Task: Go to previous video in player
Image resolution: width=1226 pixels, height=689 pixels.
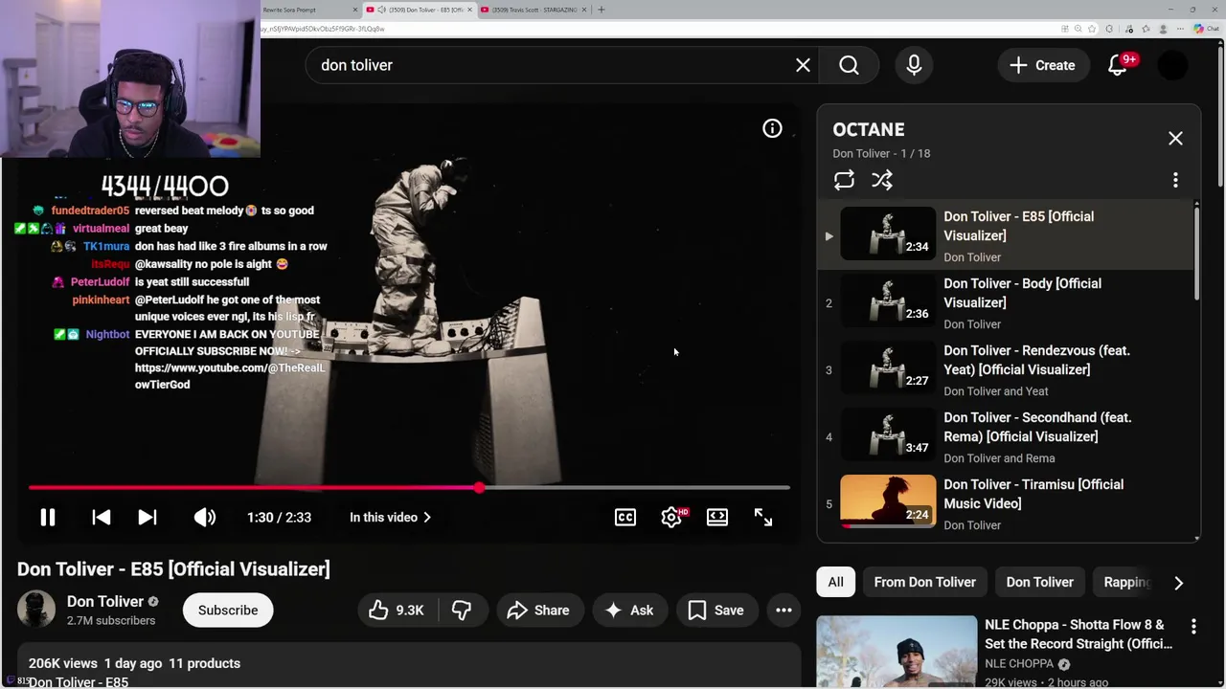Action: (101, 517)
